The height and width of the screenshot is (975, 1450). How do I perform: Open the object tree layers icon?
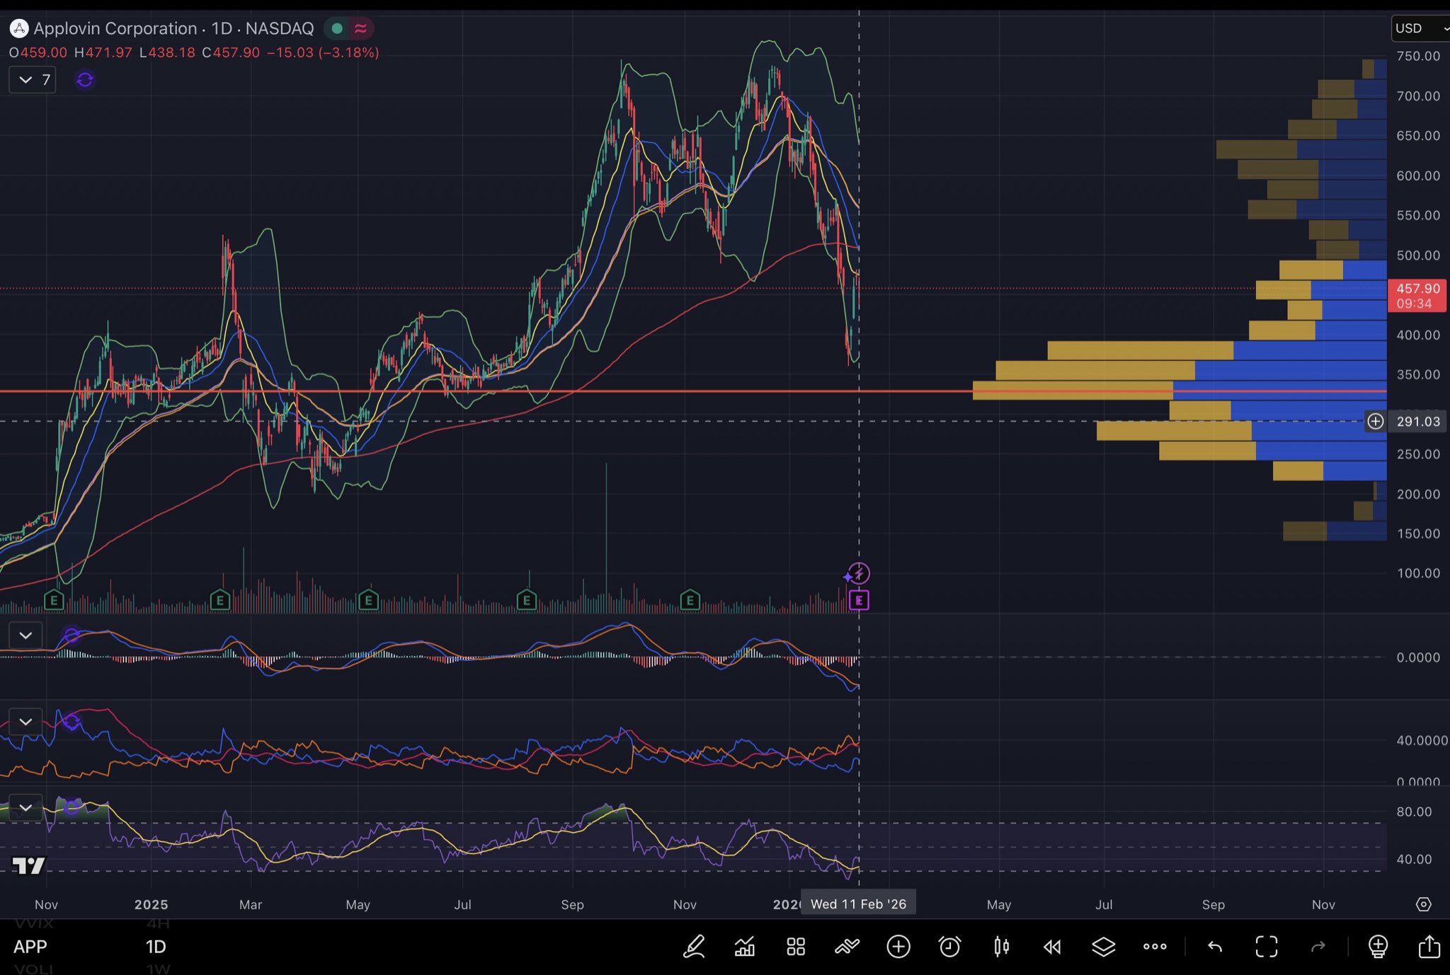1103,946
